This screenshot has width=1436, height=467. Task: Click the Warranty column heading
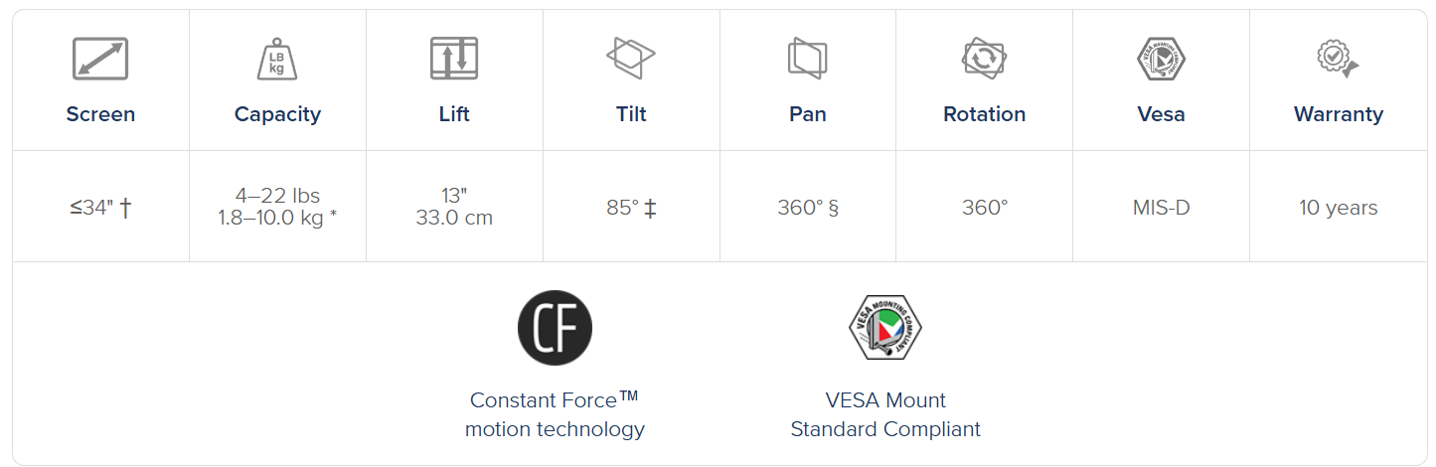click(1338, 114)
